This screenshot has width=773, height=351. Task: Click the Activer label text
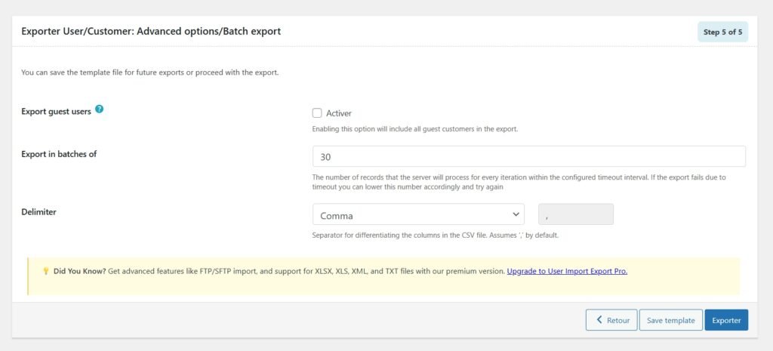pos(339,113)
